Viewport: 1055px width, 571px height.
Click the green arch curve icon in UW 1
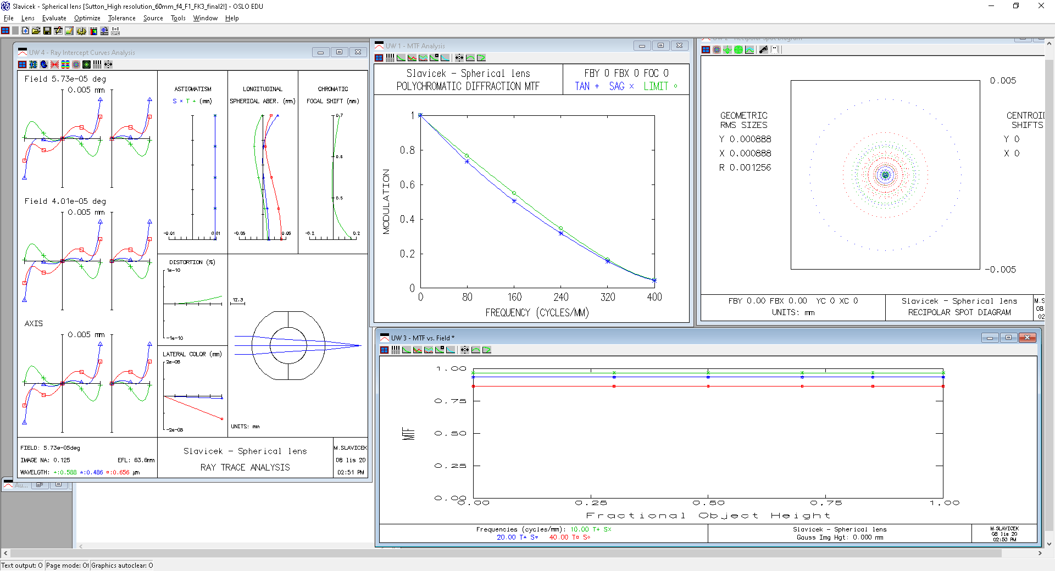click(x=470, y=58)
